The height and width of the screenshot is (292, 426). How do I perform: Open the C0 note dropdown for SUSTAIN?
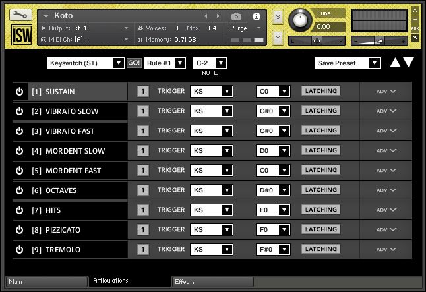[x=273, y=91]
